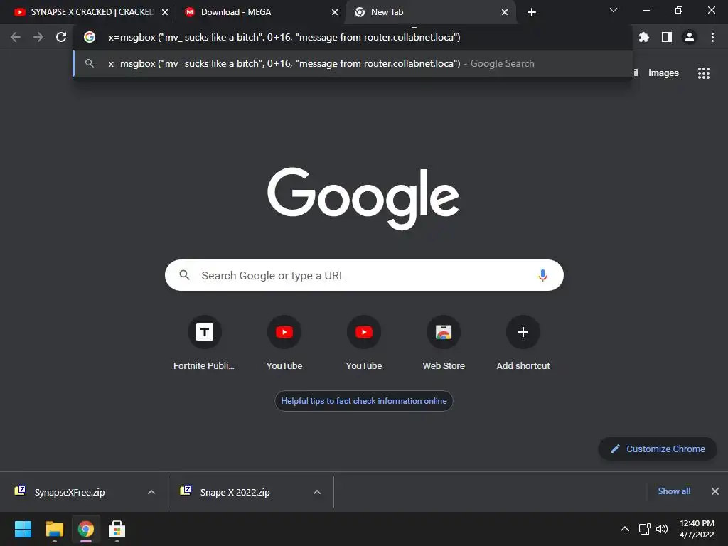Expand Snape X 2022.zip download options
This screenshot has width=728, height=546.
317,492
